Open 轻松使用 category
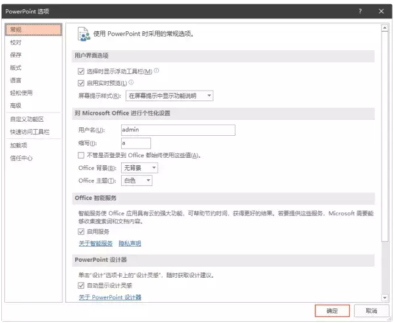The width and height of the screenshot is (395, 323). click(33, 93)
